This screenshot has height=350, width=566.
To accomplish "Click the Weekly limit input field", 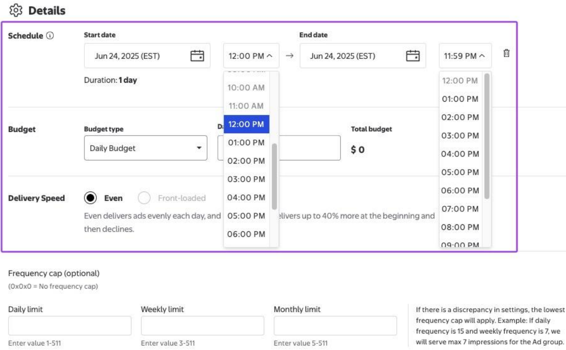I will click(202, 326).
